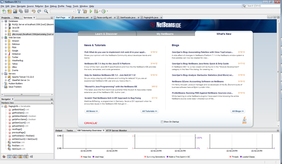
Task: Click the New Project toolbar icon
Action: coord(10,11)
